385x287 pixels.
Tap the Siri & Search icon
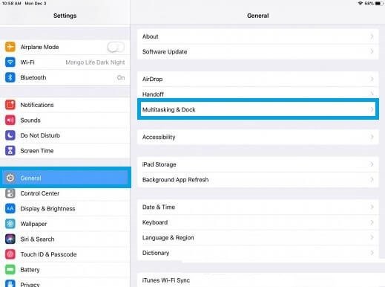coord(10,239)
